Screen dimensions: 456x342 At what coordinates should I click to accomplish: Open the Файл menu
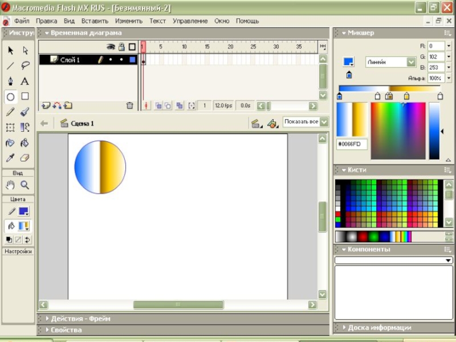(x=22, y=21)
